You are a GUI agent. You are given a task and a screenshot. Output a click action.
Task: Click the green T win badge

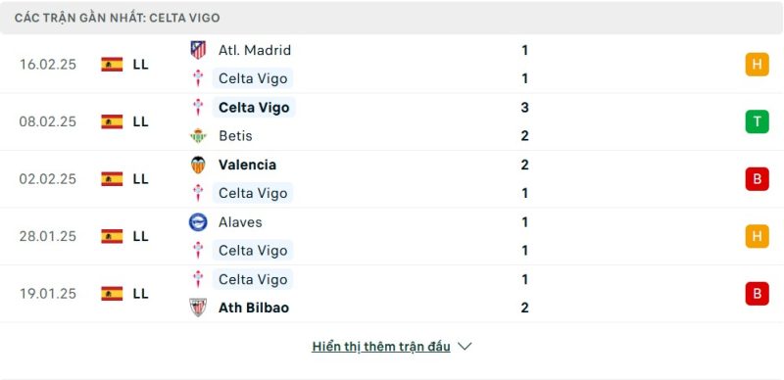(757, 121)
